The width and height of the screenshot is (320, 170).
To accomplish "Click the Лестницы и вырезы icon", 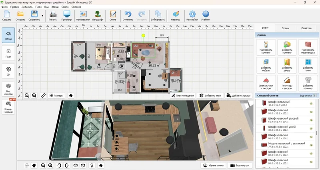I will [287, 82].
